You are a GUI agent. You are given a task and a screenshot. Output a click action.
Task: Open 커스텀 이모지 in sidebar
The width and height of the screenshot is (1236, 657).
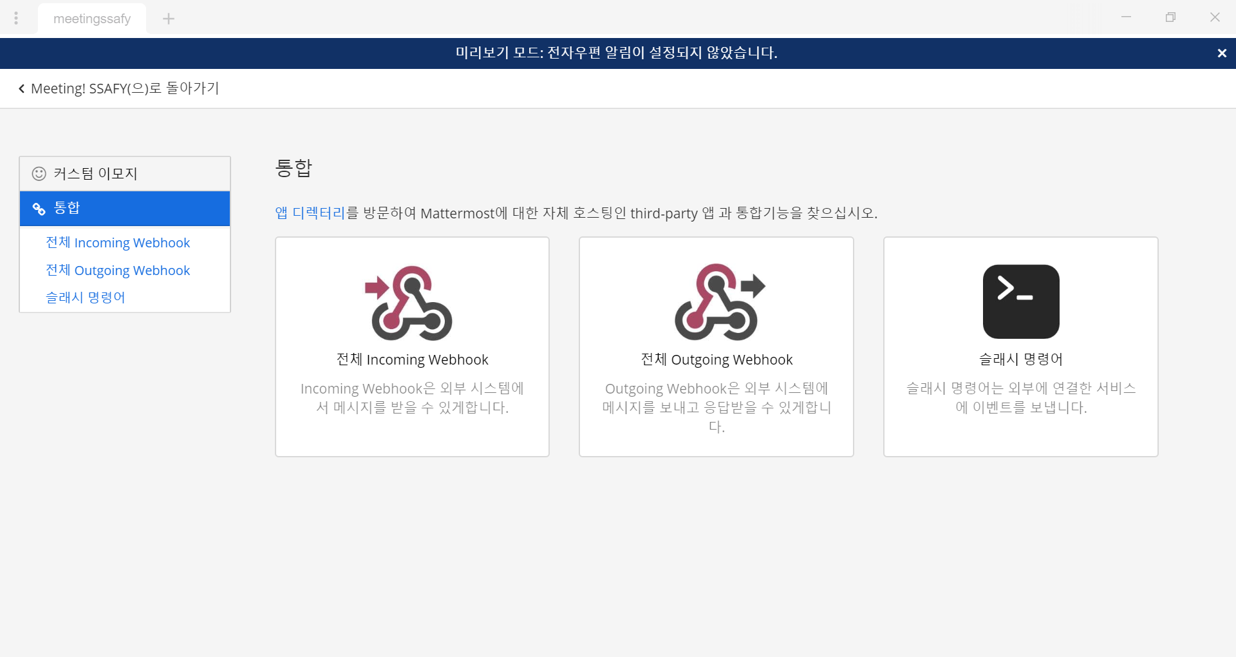(x=125, y=174)
